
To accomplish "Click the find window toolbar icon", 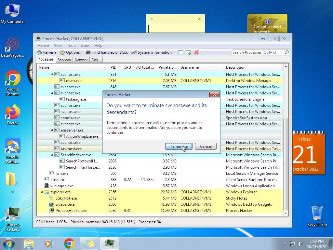I will pos(180,52).
